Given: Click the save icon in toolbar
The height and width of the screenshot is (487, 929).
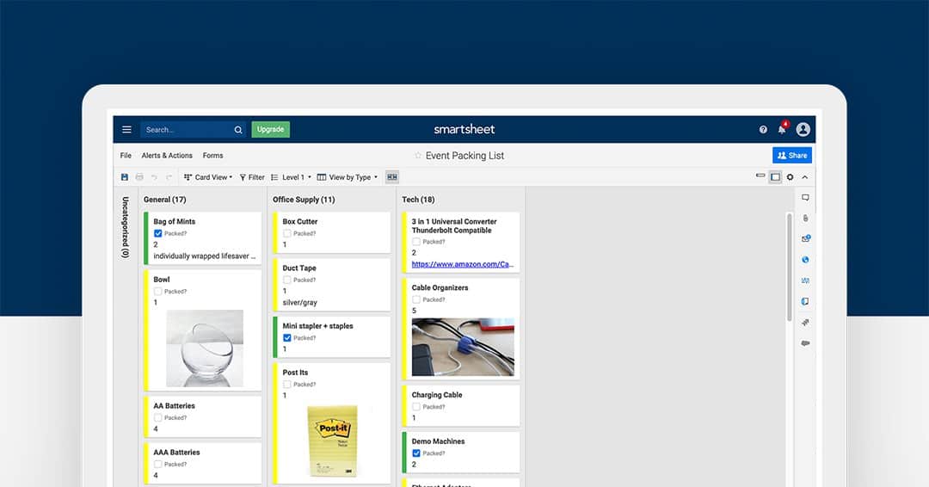Looking at the screenshot, I should 125,177.
